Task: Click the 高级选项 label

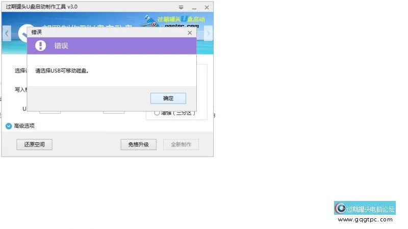Action: (x=24, y=126)
